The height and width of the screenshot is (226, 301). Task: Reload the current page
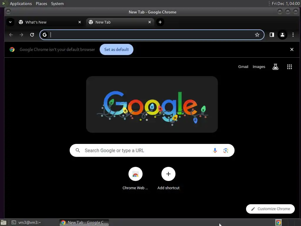32,35
